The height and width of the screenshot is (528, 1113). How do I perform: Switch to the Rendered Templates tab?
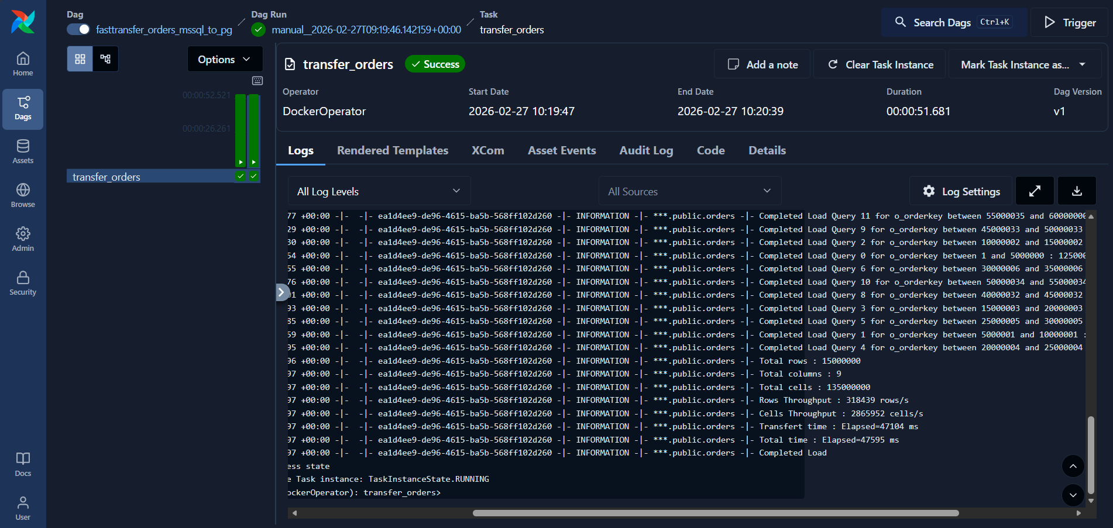click(x=393, y=150)
